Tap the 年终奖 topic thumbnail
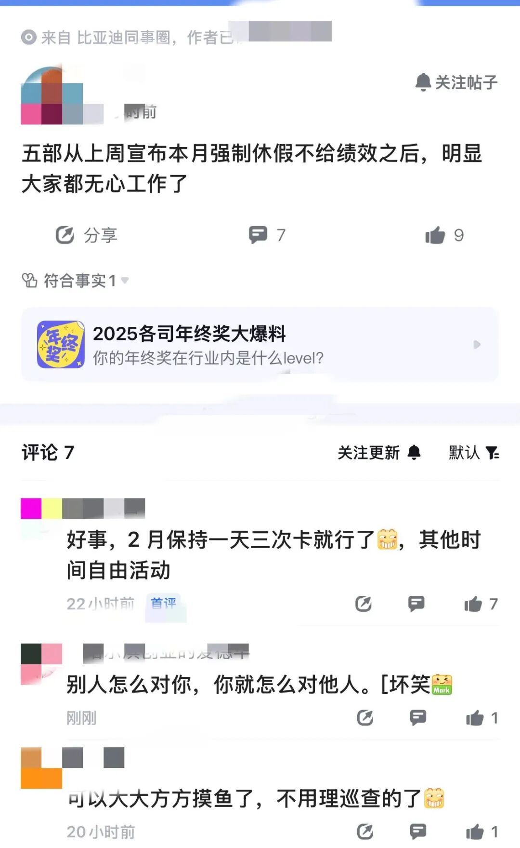This screenshot has height=848, width=520. click(61, 344)
